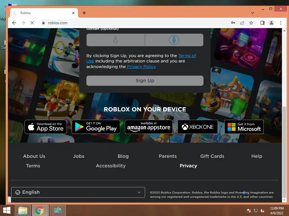289x216 pixels.
Task: Open the Parents footer link
Action: point(168,156)
